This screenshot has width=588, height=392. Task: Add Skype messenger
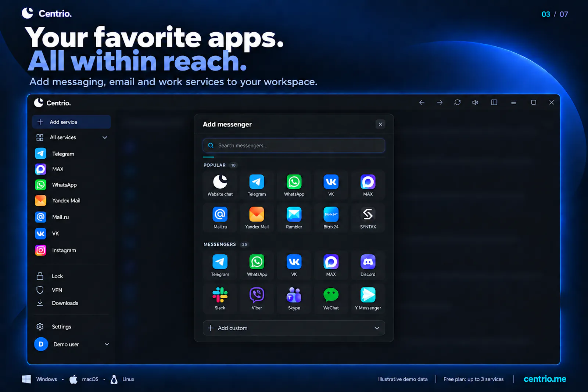click(x=294, y=298)
